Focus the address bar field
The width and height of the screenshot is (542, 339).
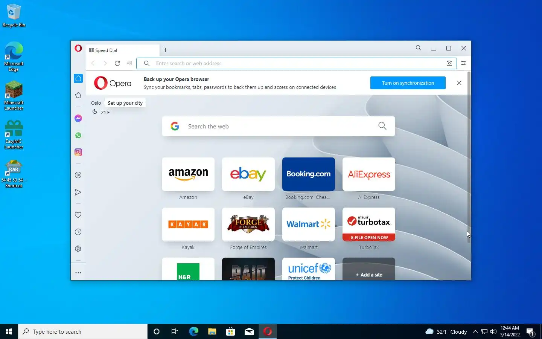(296, 63)
